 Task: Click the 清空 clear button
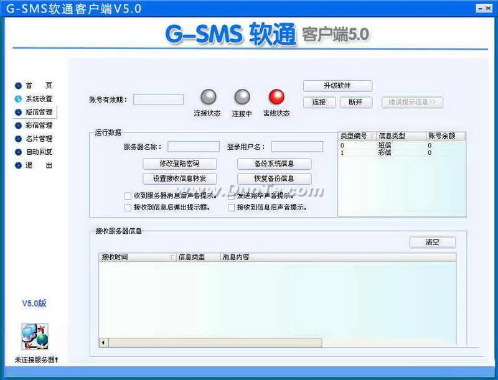432,243
